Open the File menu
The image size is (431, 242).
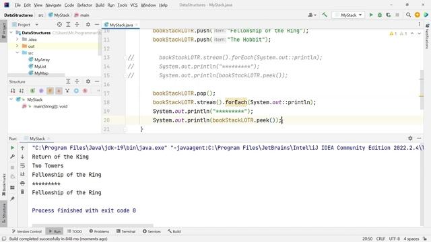[x=18, y=5]
